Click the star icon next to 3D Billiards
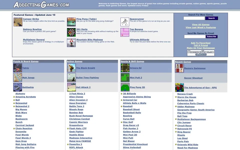 coord(121,94)
